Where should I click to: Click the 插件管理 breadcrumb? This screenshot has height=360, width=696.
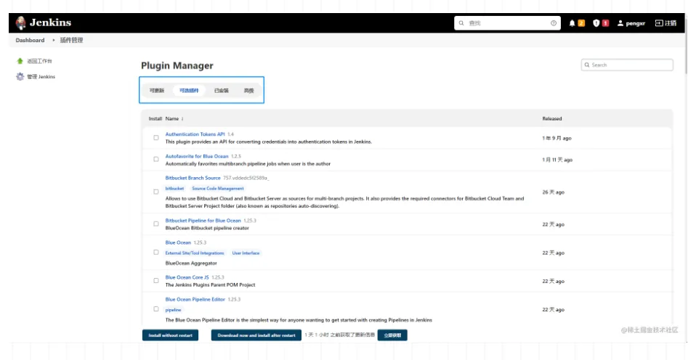point(71,40)
